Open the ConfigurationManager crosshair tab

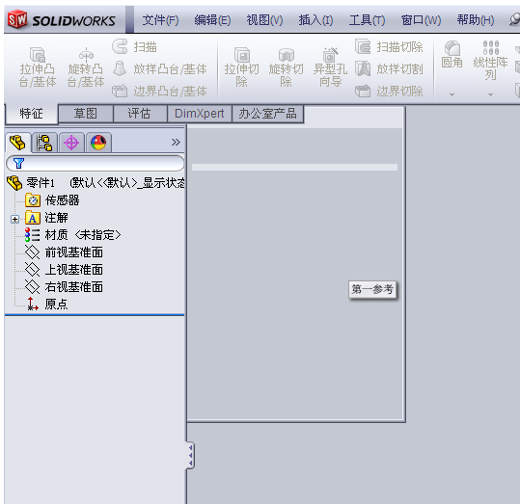tap(71, 143)
